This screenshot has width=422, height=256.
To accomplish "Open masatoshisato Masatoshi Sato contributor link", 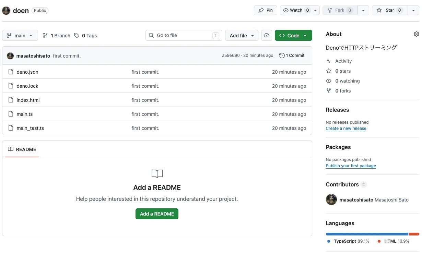I will (374, 200).
